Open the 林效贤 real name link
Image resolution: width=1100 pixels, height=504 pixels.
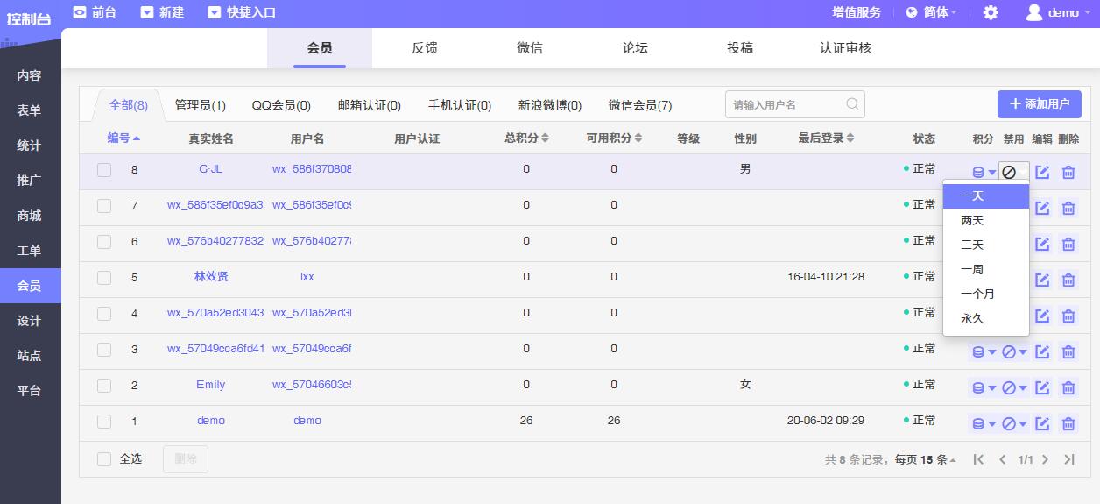coord(211,277)
